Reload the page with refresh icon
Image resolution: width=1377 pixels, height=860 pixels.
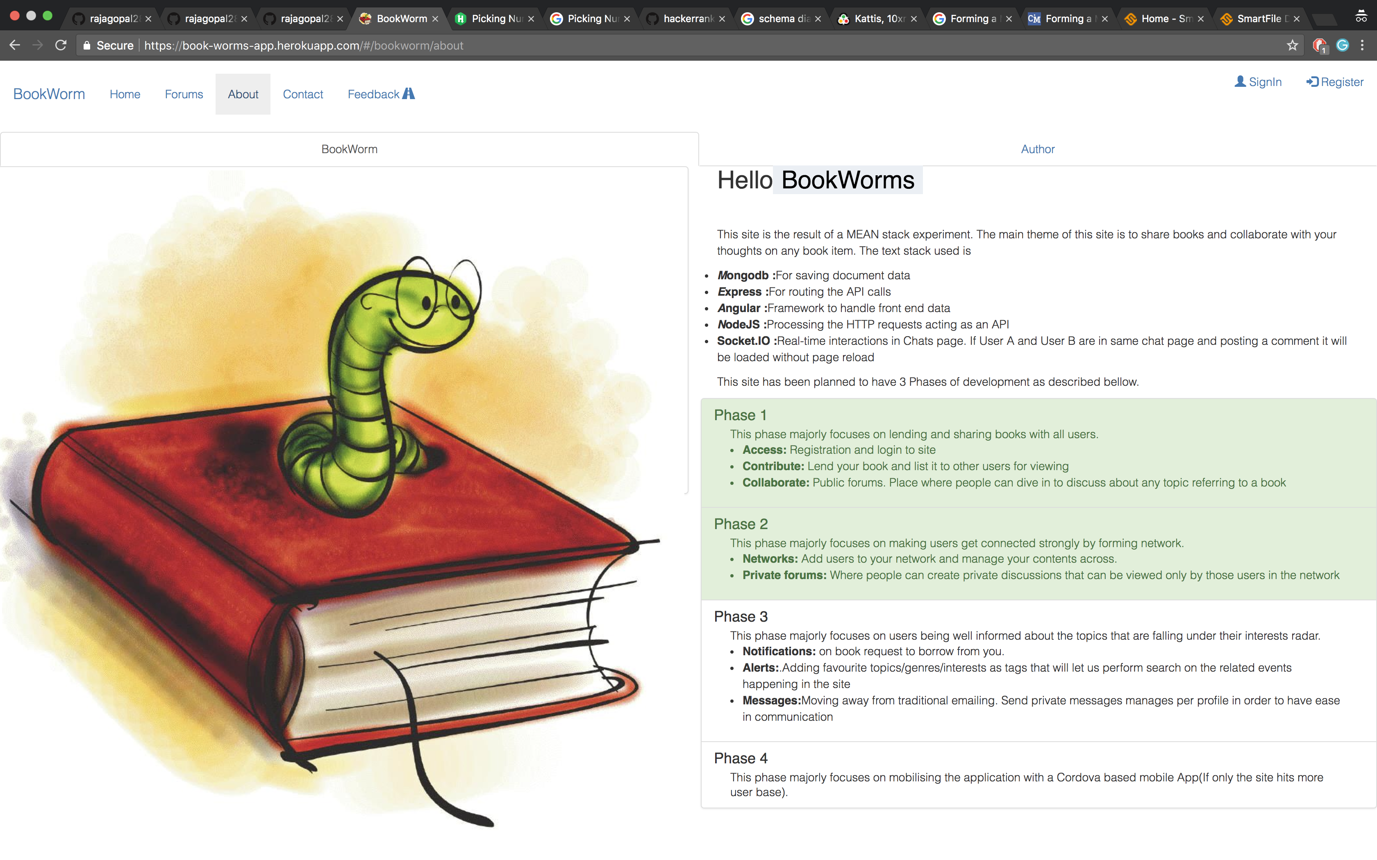(x=61, y=45)
